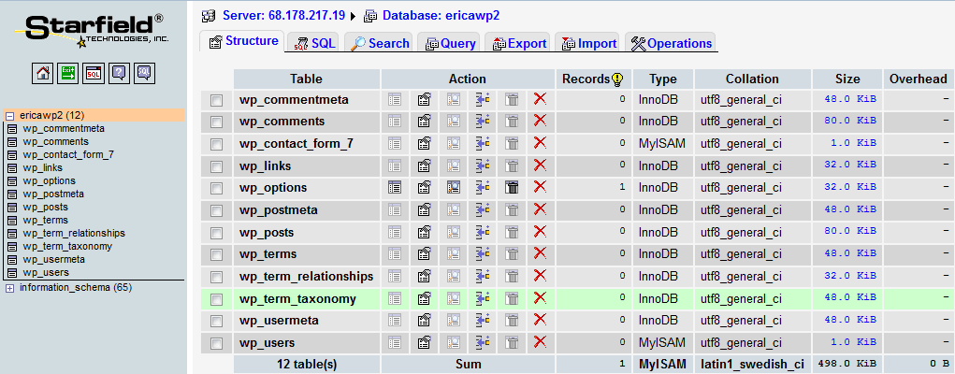Image resolution: width=955 pixels, height=374 pixels.
Task: Open the SQL query window icon
Action: [94, 73]
